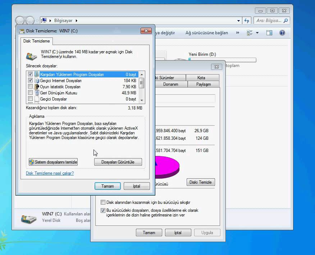Click Yeni Birim (D:) capacity bar
The height and width of the screenshot is (255, 315).
pyautogui.click(x=222, y=60)
